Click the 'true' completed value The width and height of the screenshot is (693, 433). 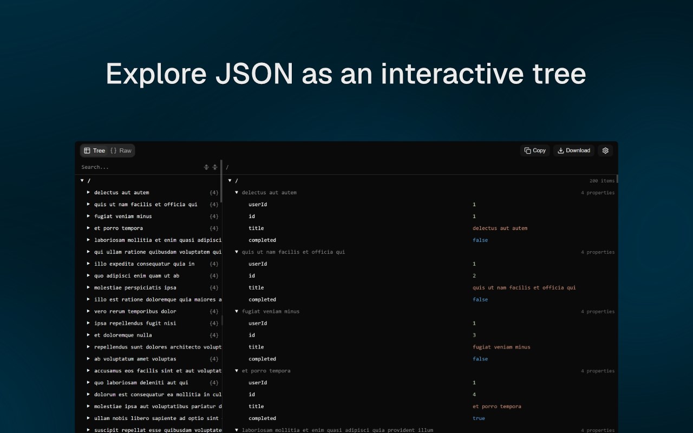479,418
